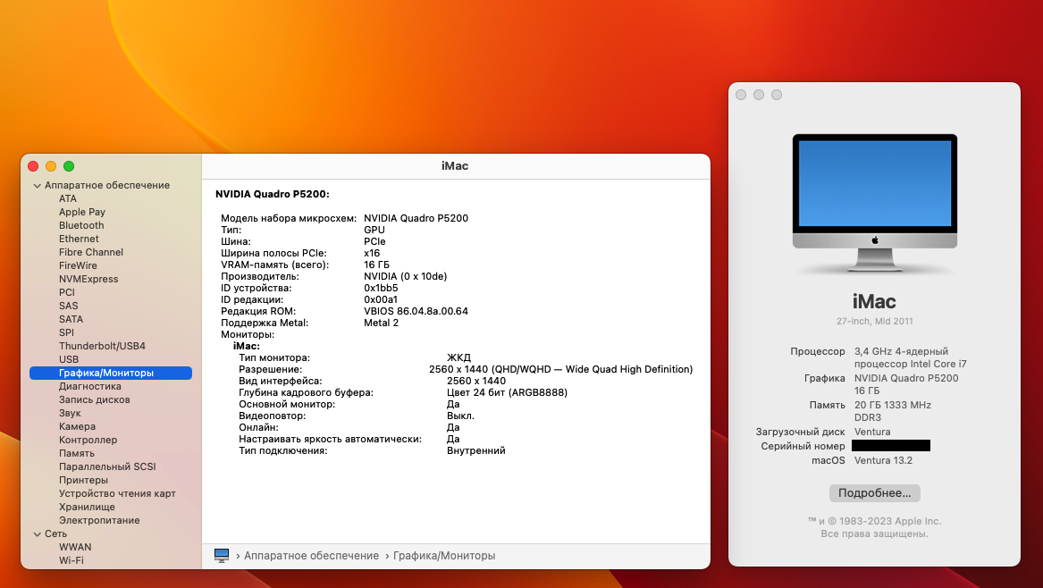Open the NVMExpress entry
1043x588 pixels.
click(x=88, y=279)
